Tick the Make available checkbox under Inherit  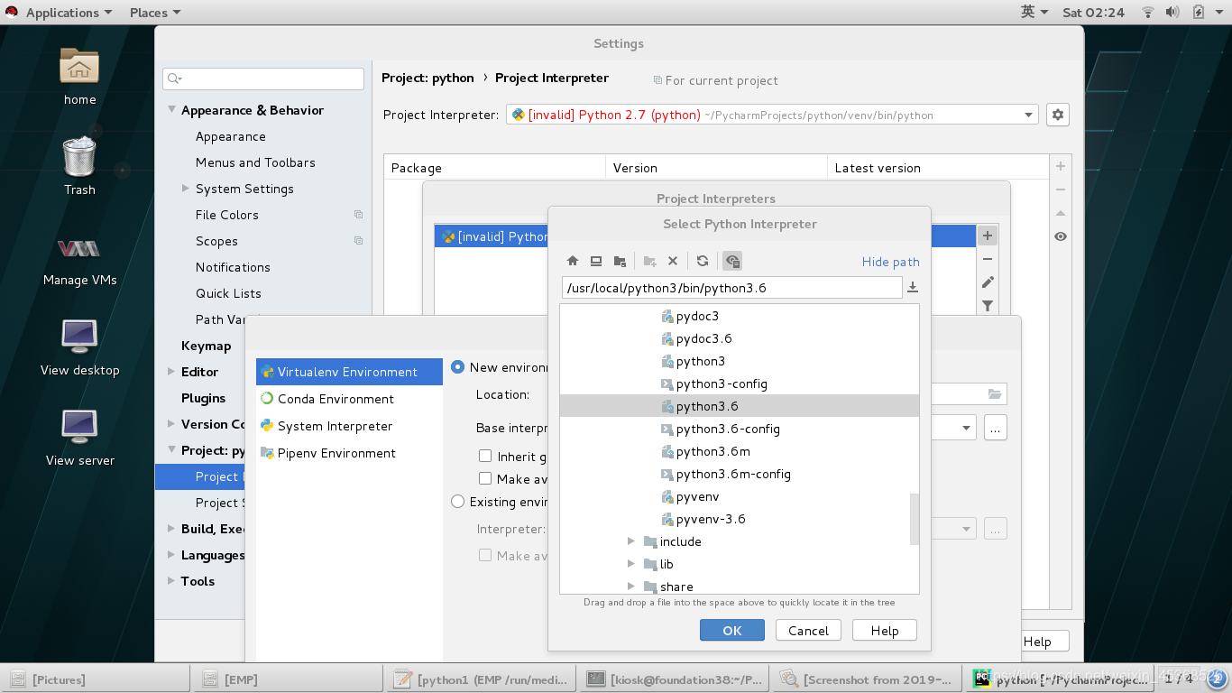[x=485, y=479]
